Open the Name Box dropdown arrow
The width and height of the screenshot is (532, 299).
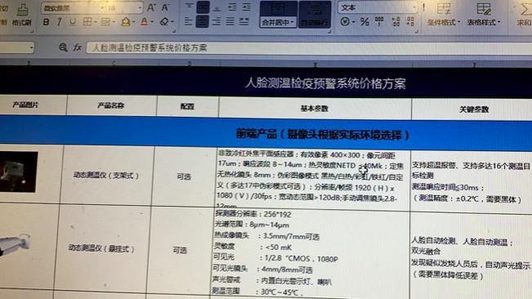(32, 48)
